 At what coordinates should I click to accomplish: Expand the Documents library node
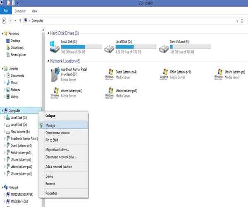coord(5,75)
